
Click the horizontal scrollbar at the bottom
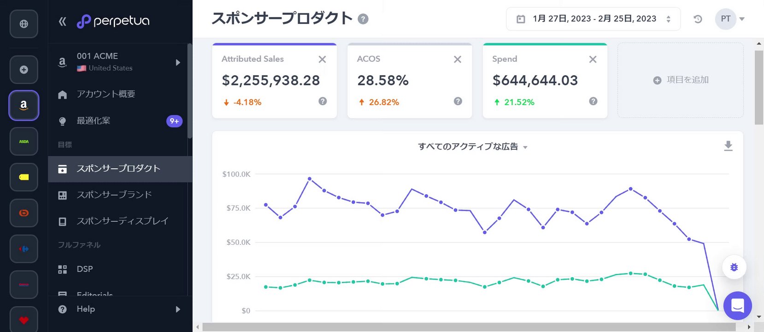(x=469, y=327)
